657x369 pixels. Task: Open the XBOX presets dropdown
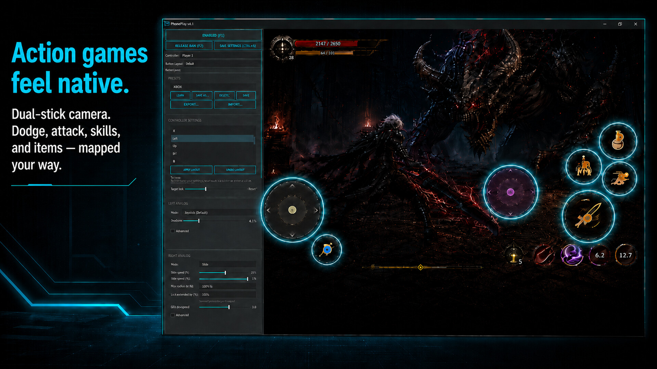[x=213, y=87]
